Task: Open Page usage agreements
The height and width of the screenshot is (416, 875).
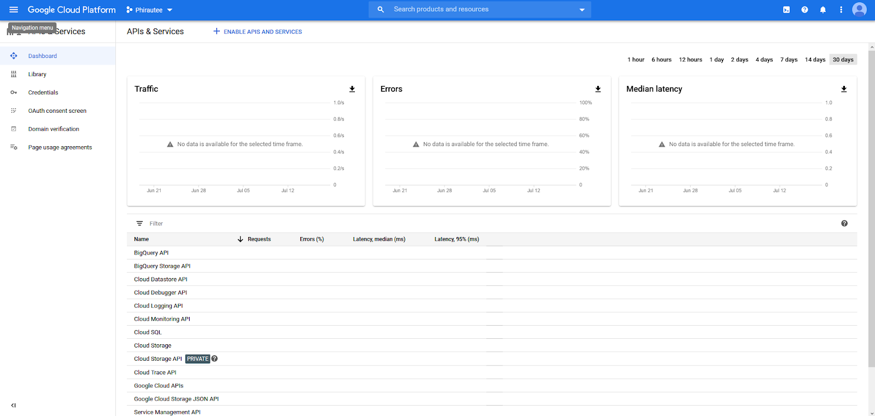Action: (57, 147)
